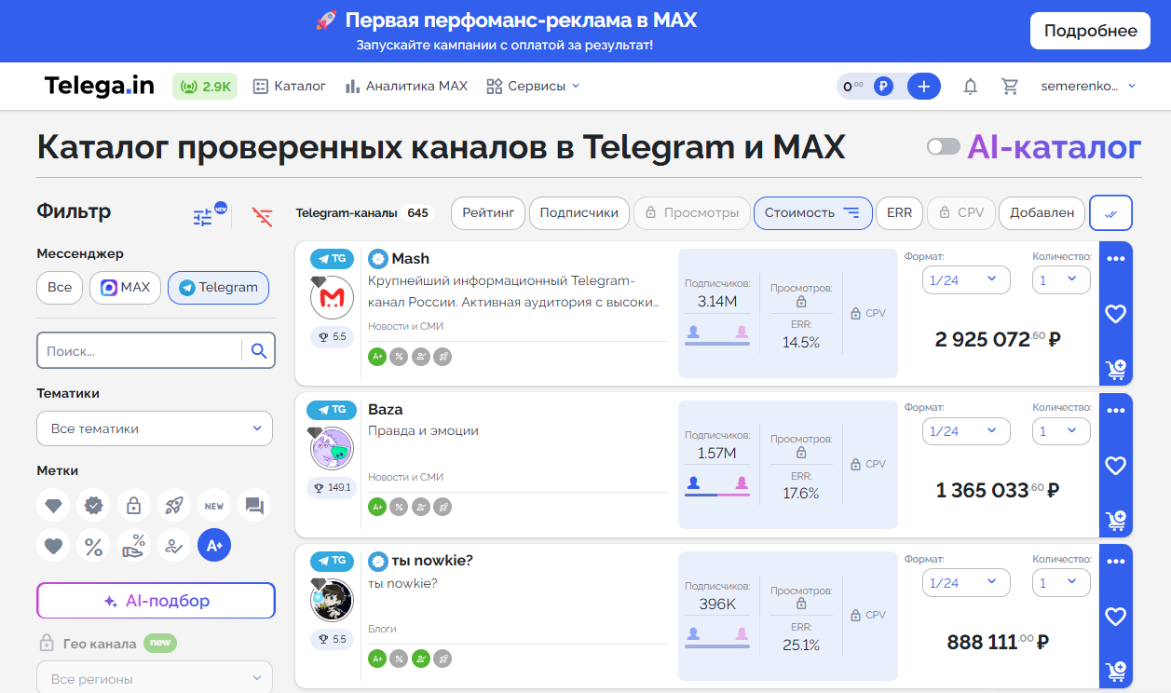
Task: Click Mash channel avatar
Action: coord(332,298)
